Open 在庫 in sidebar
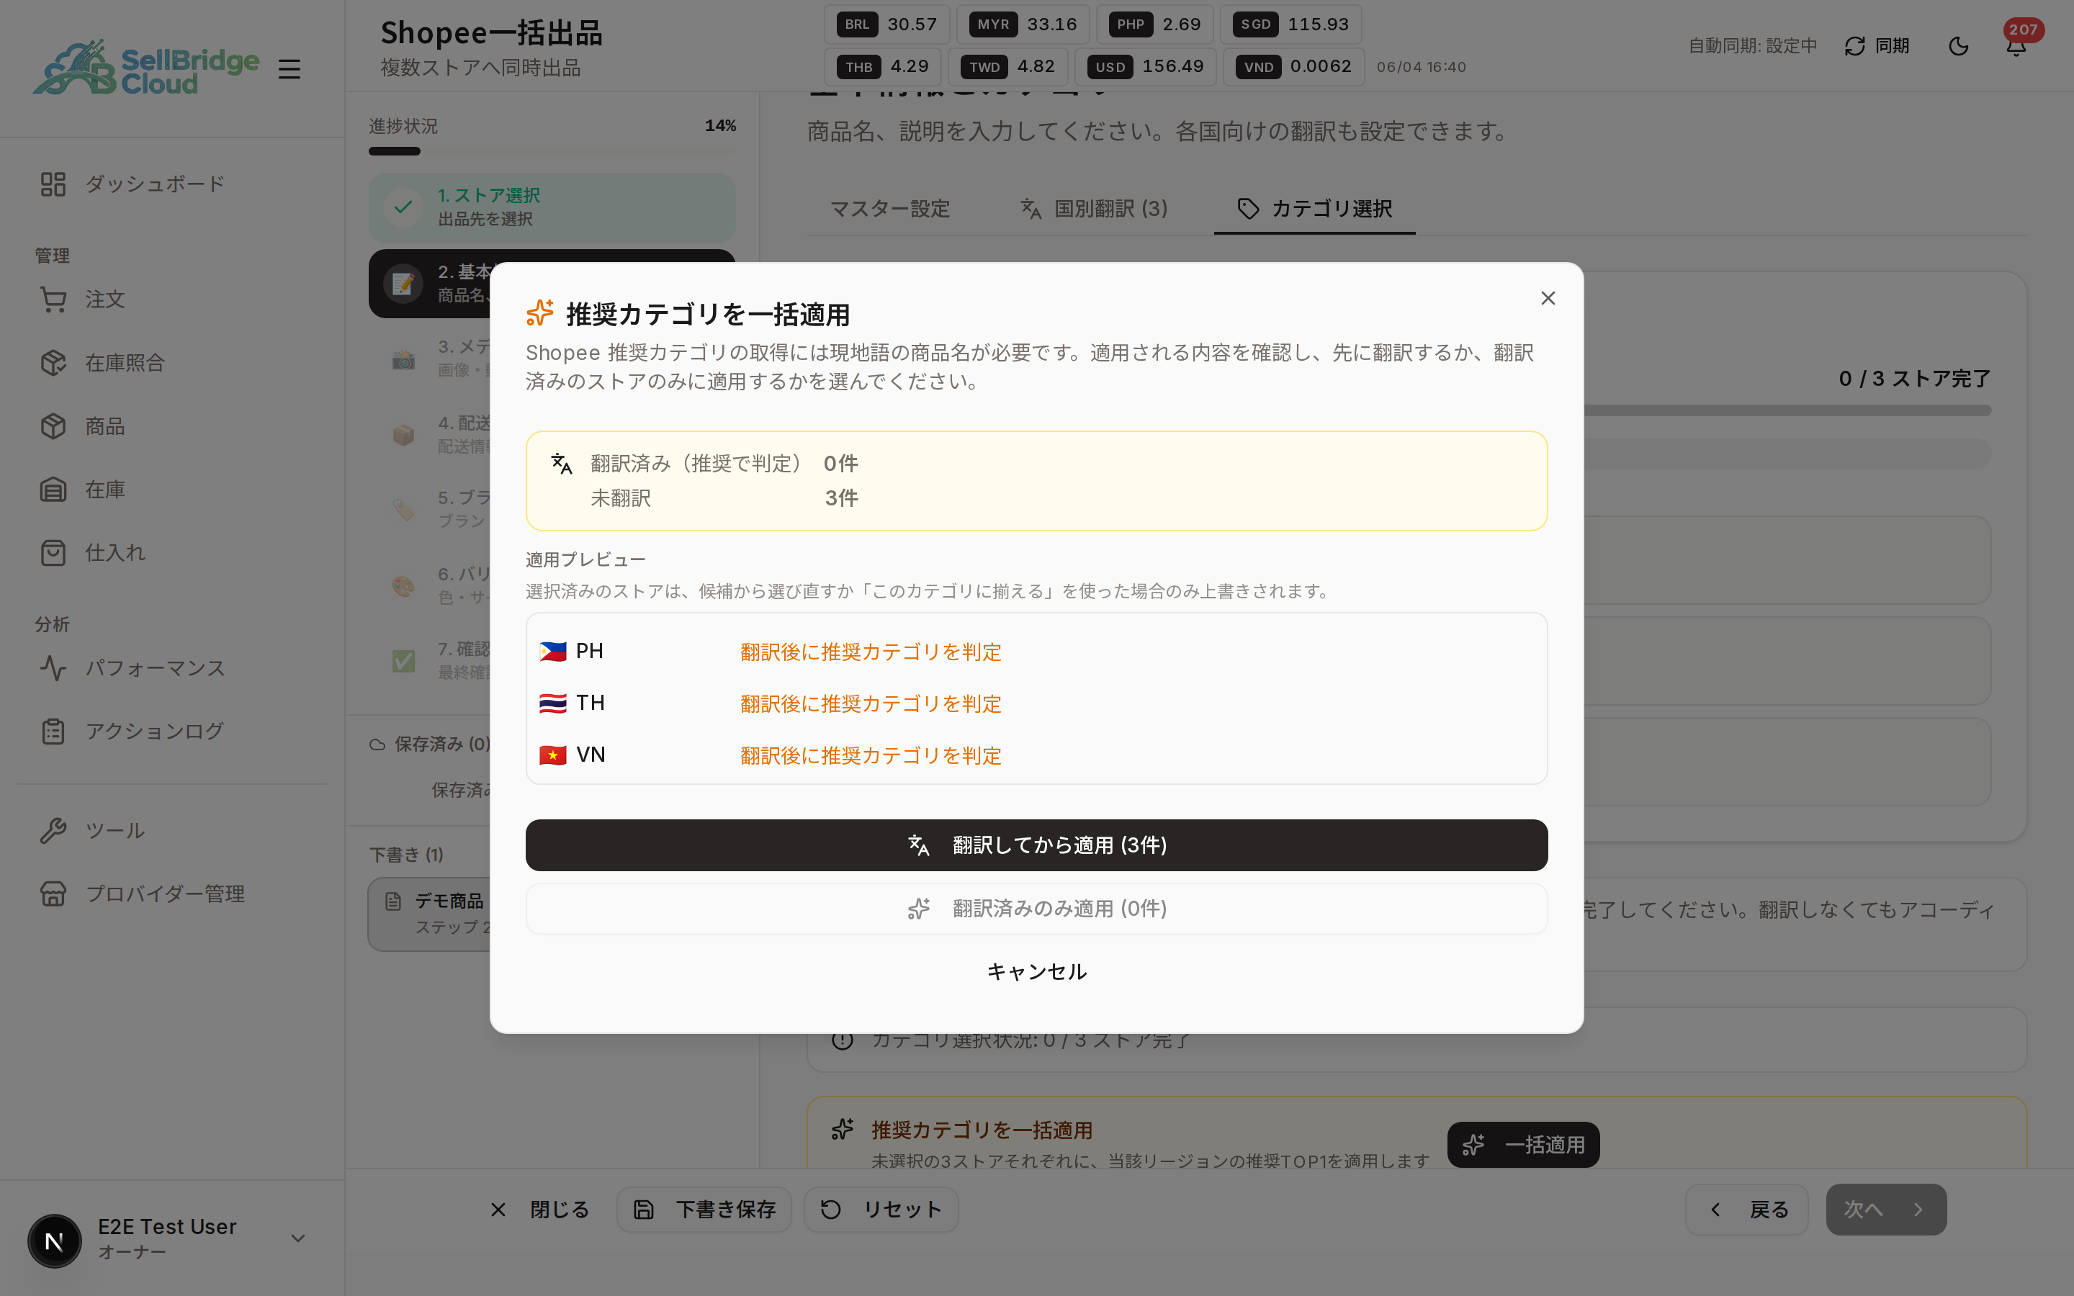Image resolution: width=2074 pixels, height=1296 pixels. 171,490
